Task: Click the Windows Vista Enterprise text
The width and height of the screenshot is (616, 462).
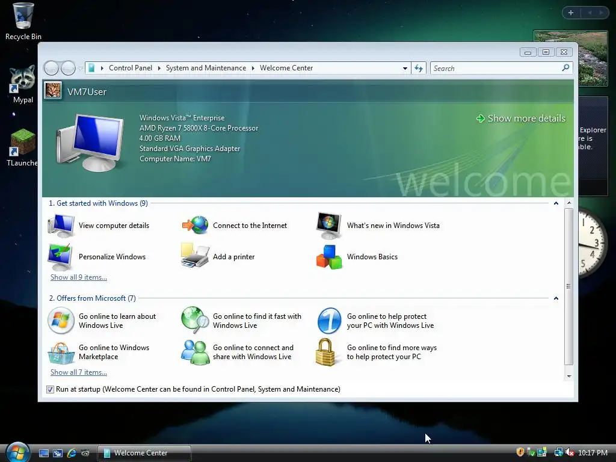Action: [182, 118]
